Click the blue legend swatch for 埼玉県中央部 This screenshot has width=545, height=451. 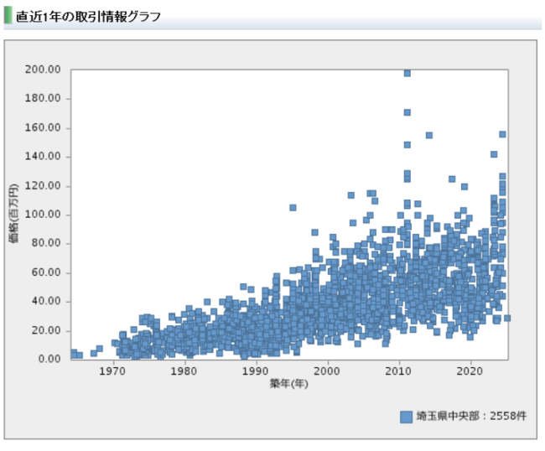[407, 416]
